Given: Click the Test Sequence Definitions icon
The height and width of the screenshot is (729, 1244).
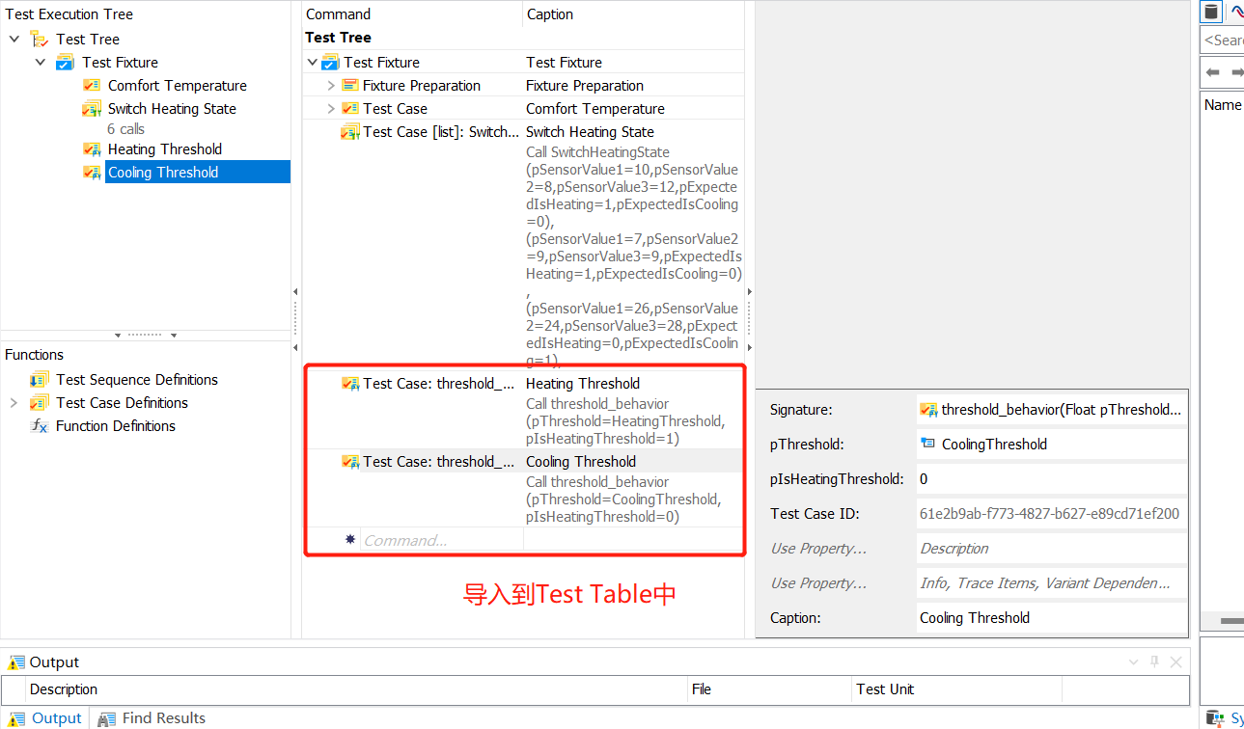Looking at the screenshot, I should (x=40, y=379).
